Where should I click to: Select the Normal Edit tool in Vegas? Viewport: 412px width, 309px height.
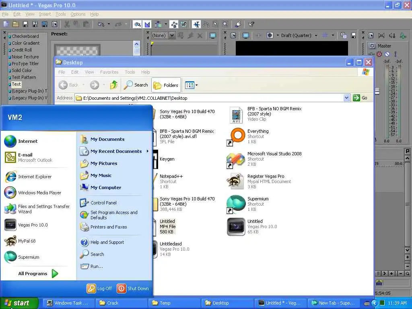pos(196,25)
